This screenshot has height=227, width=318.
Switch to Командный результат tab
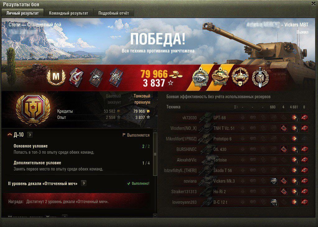[68, 13]
